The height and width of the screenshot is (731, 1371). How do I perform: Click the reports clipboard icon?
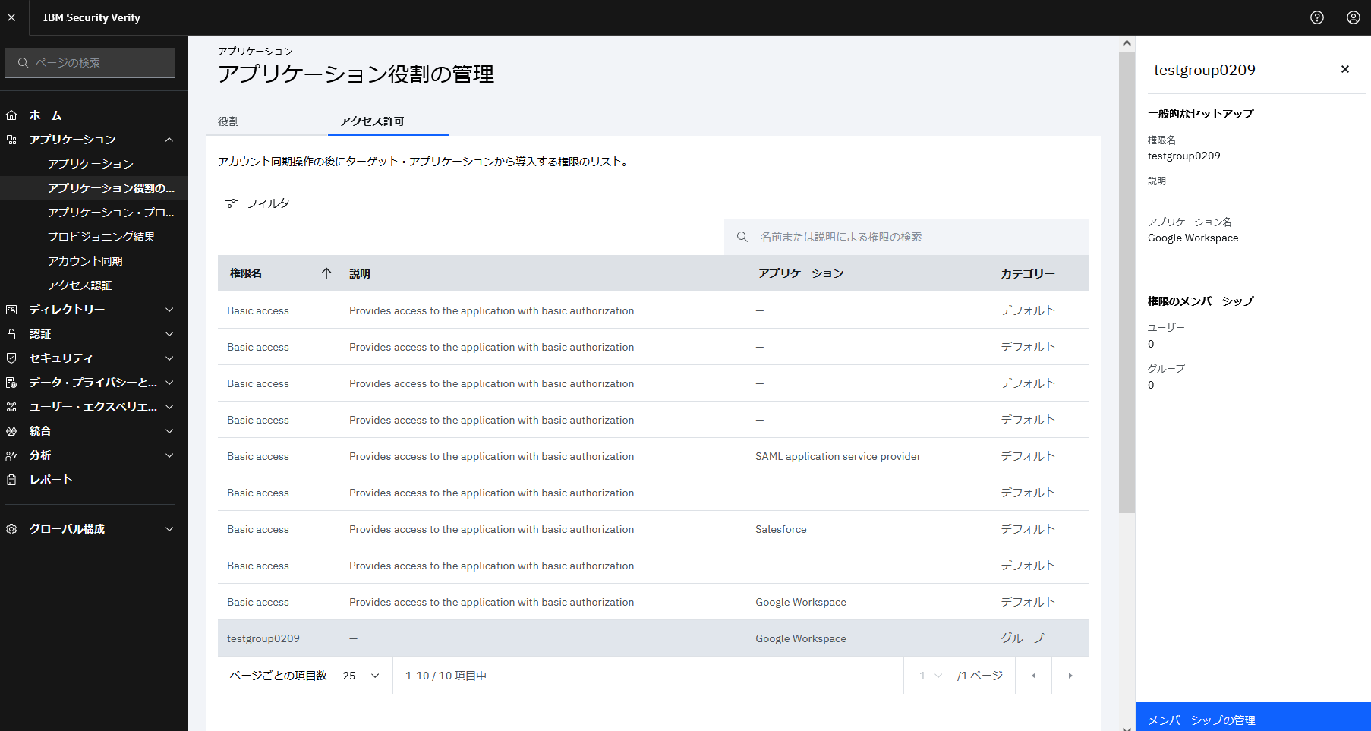[x=11, y=480]
